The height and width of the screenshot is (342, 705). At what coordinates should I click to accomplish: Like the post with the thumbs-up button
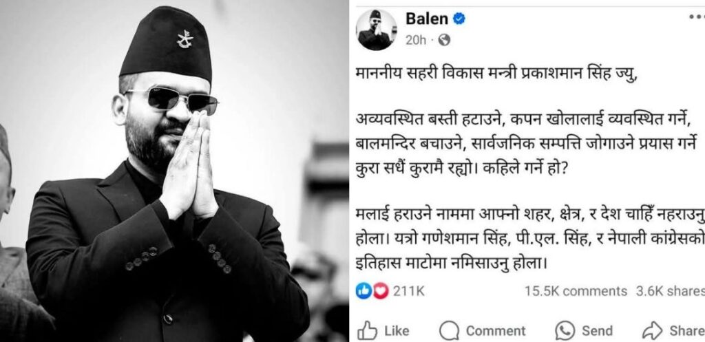383,331
